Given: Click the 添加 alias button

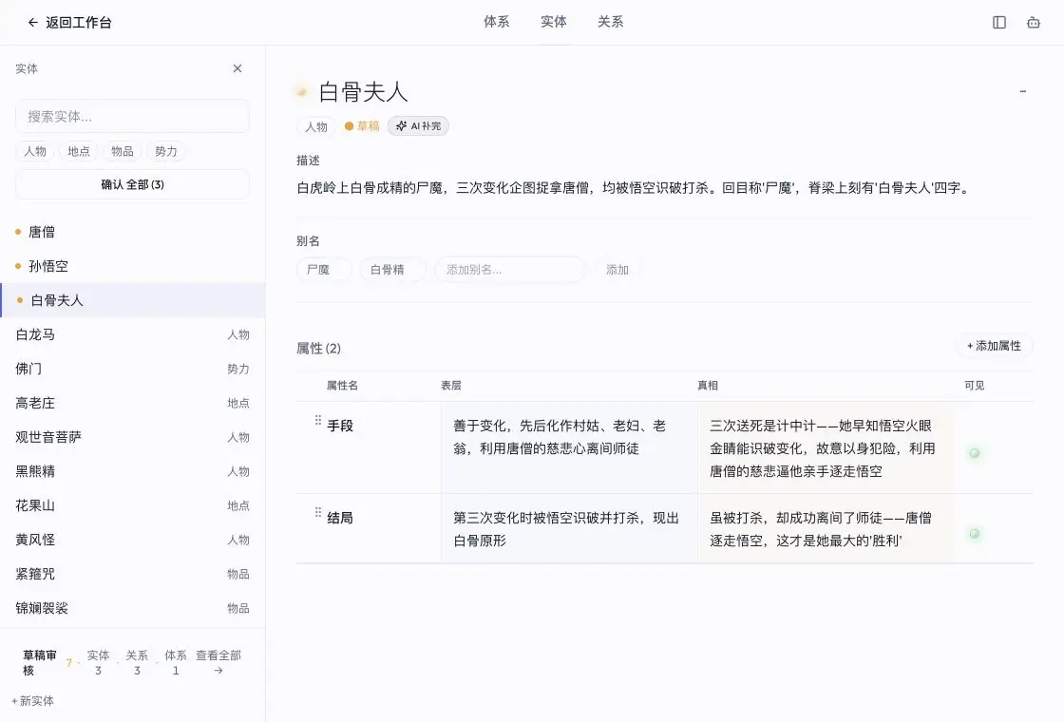Looking at the screenshot, I should point(617,270).
